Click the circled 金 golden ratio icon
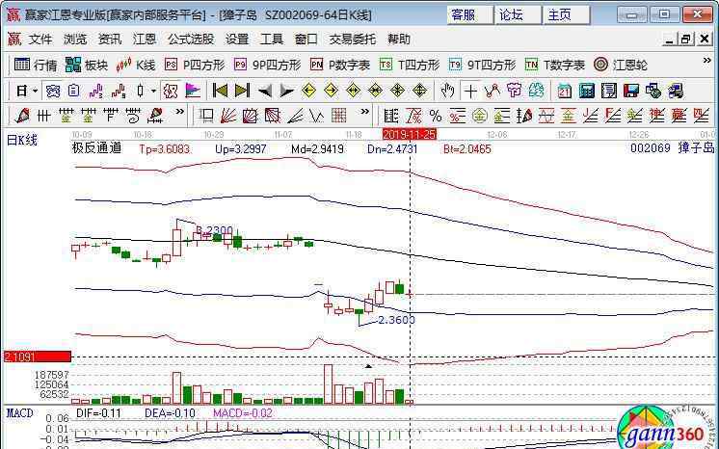Viewport: 719px width, 449px height. tap(480, 115)
